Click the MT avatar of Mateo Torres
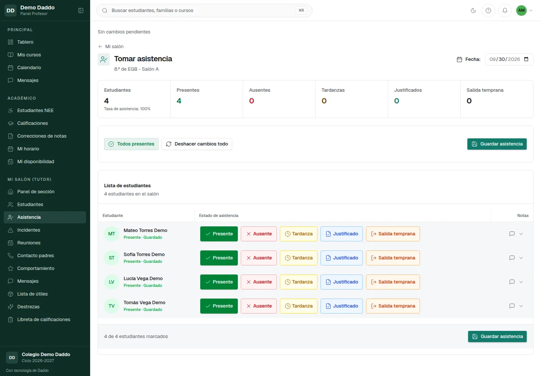This screenshot has height=376, width=541. 112,234
